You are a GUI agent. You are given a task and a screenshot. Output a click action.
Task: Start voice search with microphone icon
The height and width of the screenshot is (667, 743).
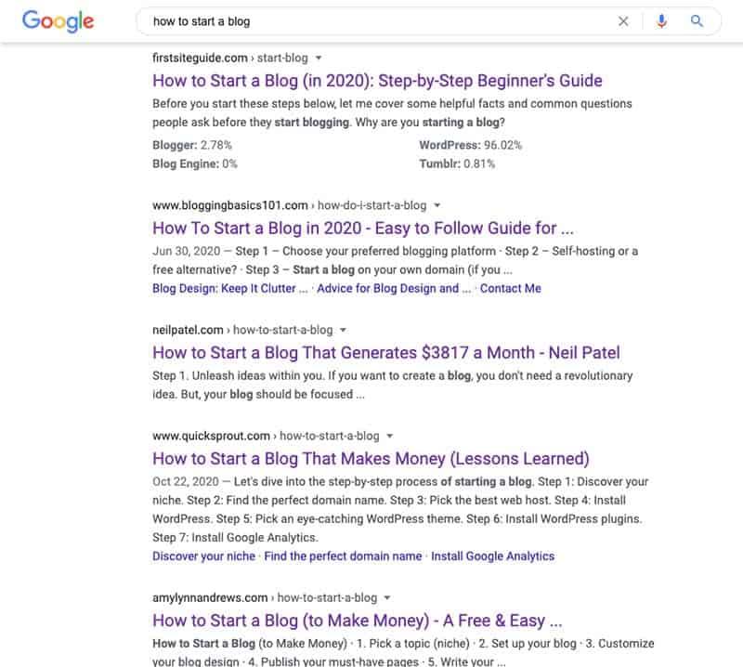pyautogui.click(x=661, y=21)
